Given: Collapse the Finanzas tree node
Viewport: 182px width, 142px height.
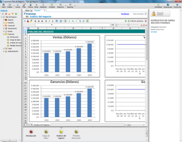Looking at the screenshot, I should 4,34.
